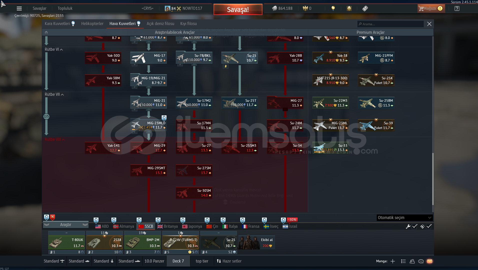
Task: Open the unread mail envelope icon
Action: click(x=430, y=261)
